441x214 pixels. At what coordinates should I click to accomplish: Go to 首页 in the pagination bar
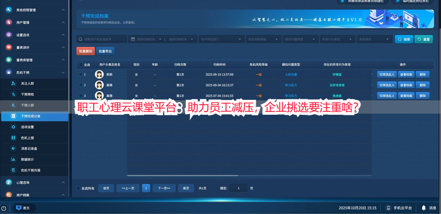[106, 188]
